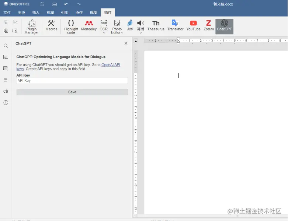Image resolution: width=288 pixels, height=221 pixels.
Task: Open the Feedback and support icon
Action: pos(6,91)
